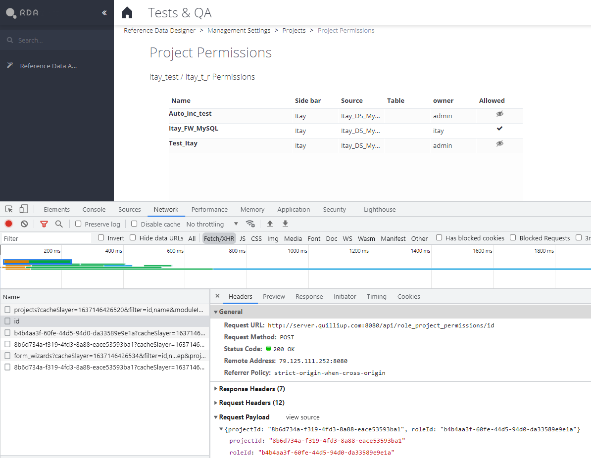This screenshot has width=591, height=458.
Task: Check Has blocked cookies checkbox
Action: [x=439, y=238]
